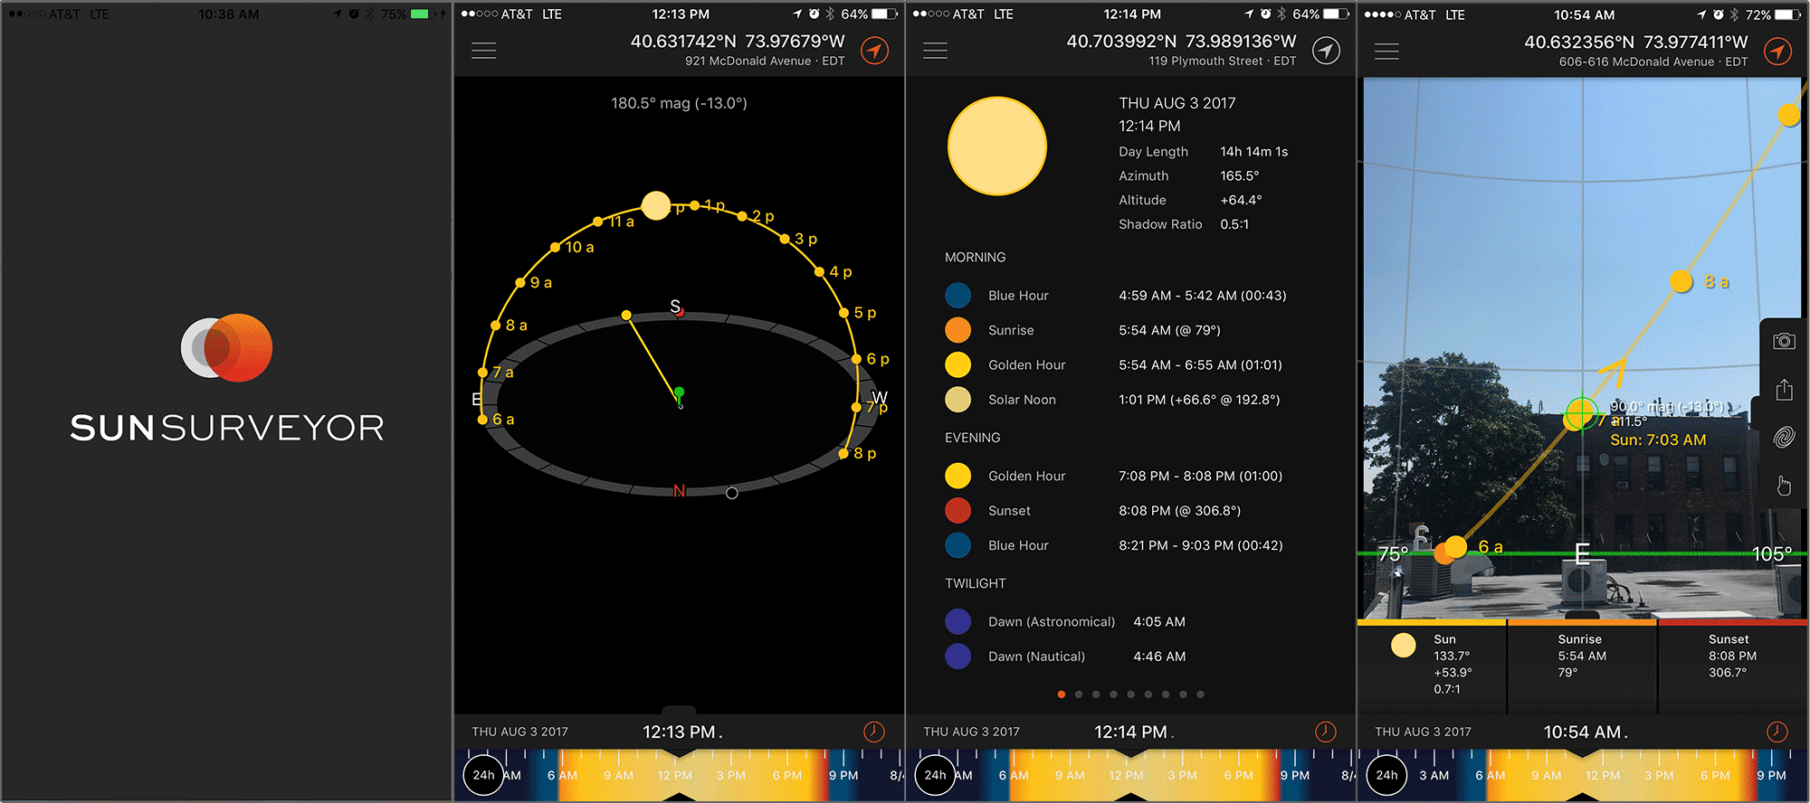The height and width of the screenshot is (803, 1810).
Task: Toggle the 24h button on the 12:13 PM timeline
Action: [x=483, y=775]
